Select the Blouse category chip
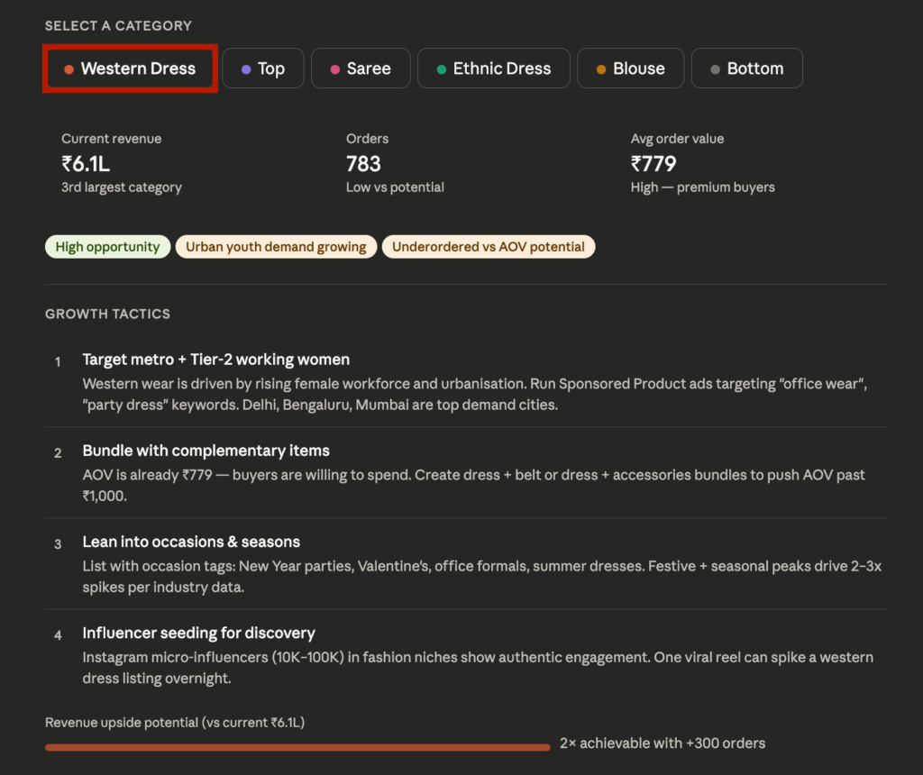This screenshot has width=923, height=775. (630, 68)
